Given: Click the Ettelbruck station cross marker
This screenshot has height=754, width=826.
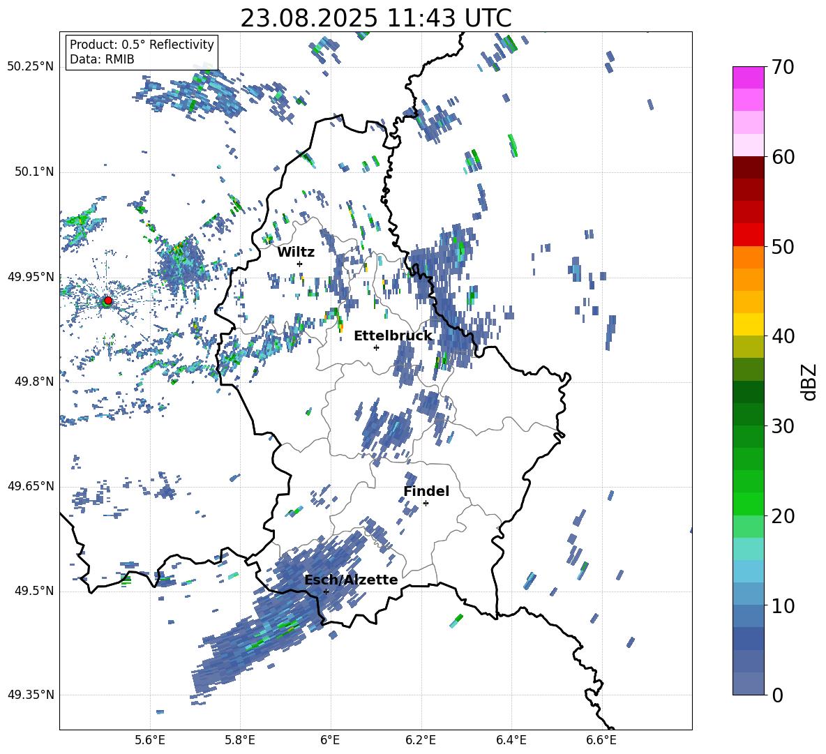Looking at the screenshot, I should (376, 347).
